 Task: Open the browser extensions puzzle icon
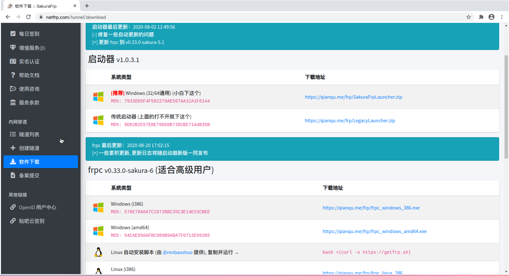tap(481, 17)
